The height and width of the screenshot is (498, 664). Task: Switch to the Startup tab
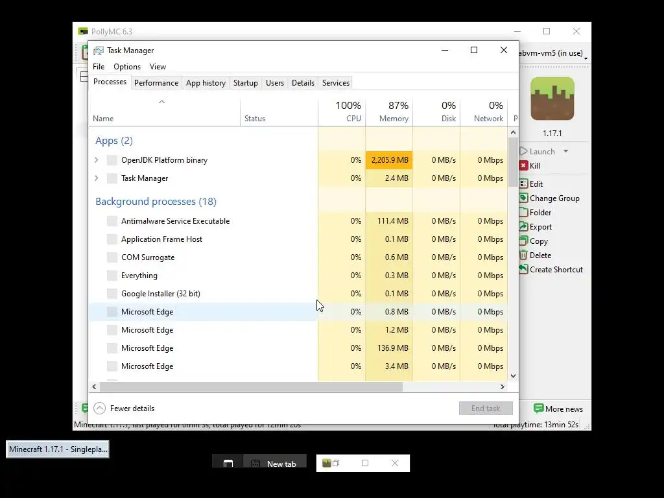(x=246, y=83)
